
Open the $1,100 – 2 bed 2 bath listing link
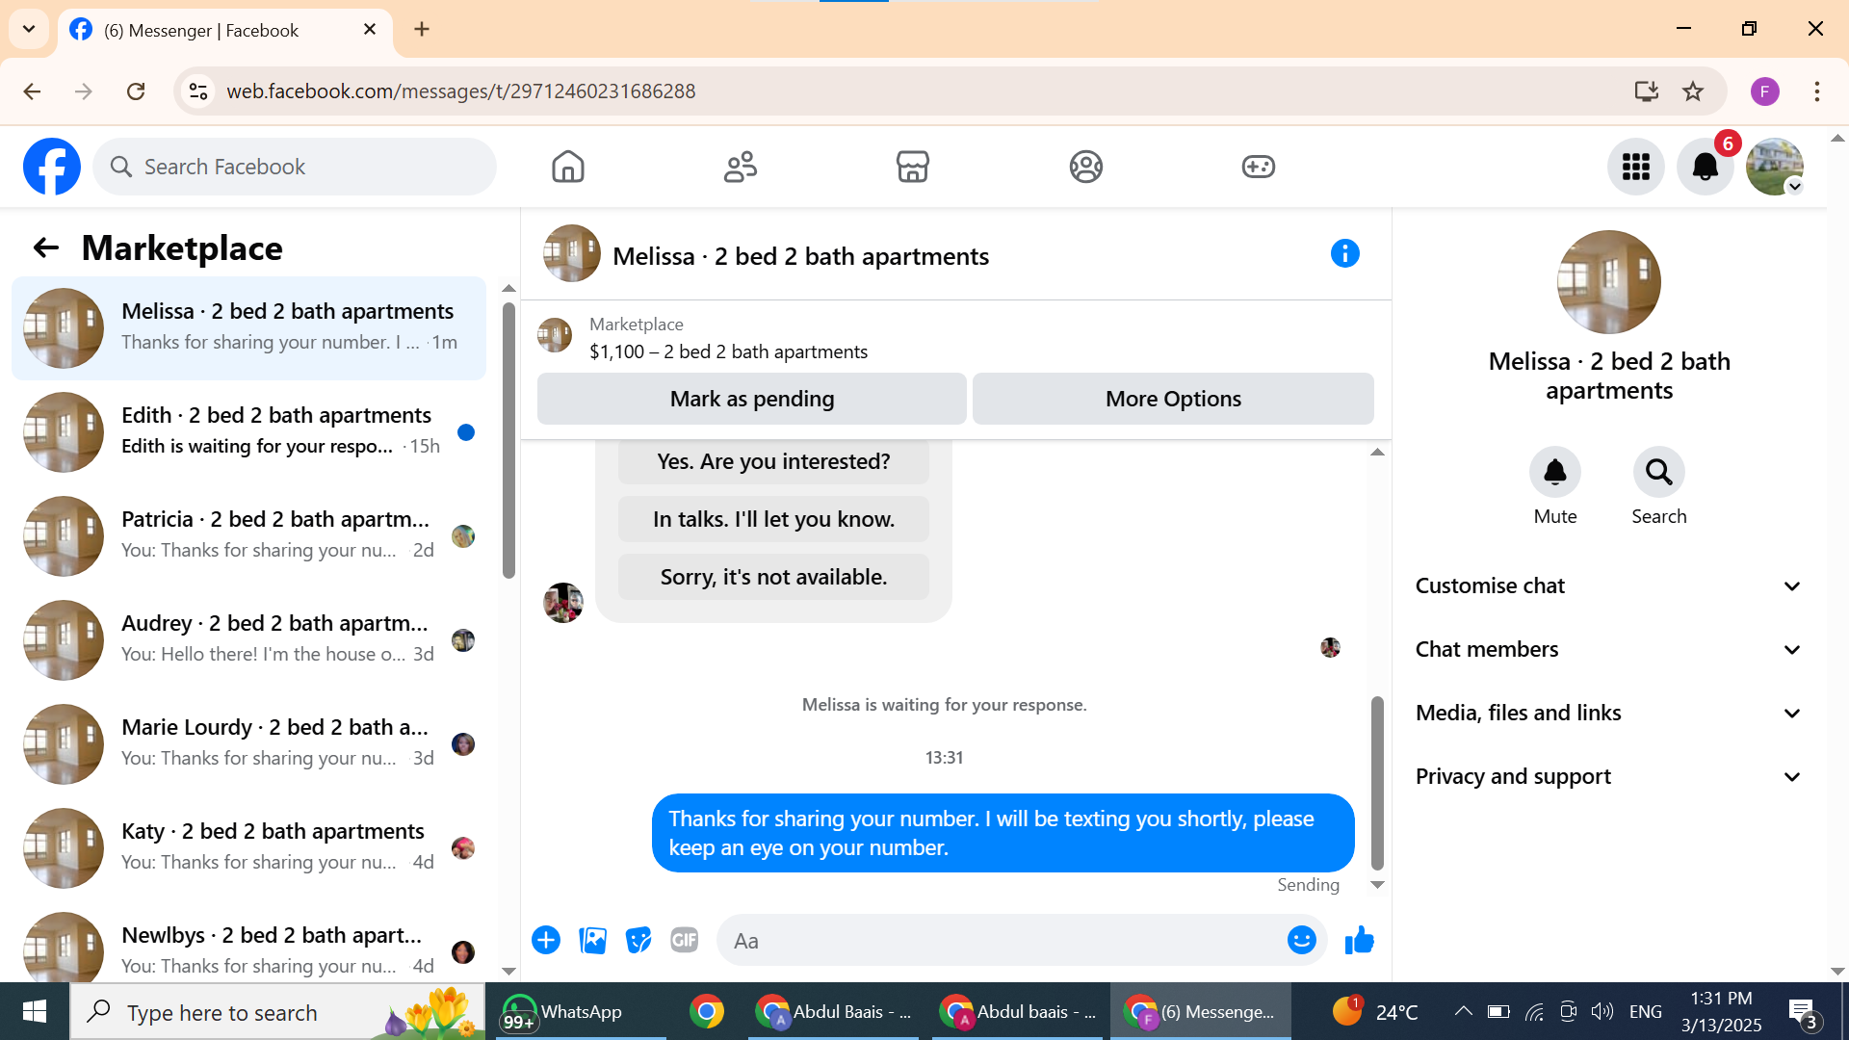click(x=728, y=352)
